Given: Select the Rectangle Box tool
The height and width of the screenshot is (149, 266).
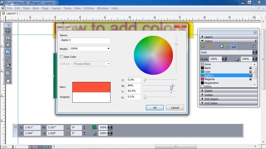Looking at the screenshot, I should click(8, 52).
